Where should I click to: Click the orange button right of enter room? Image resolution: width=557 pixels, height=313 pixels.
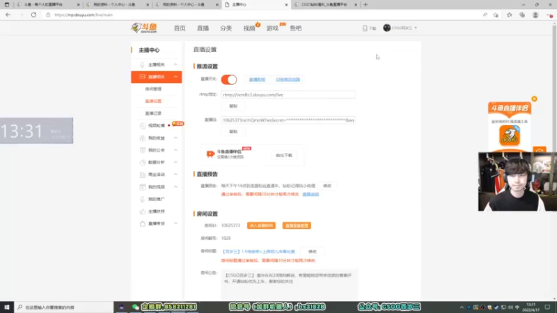tap(297, 225)
